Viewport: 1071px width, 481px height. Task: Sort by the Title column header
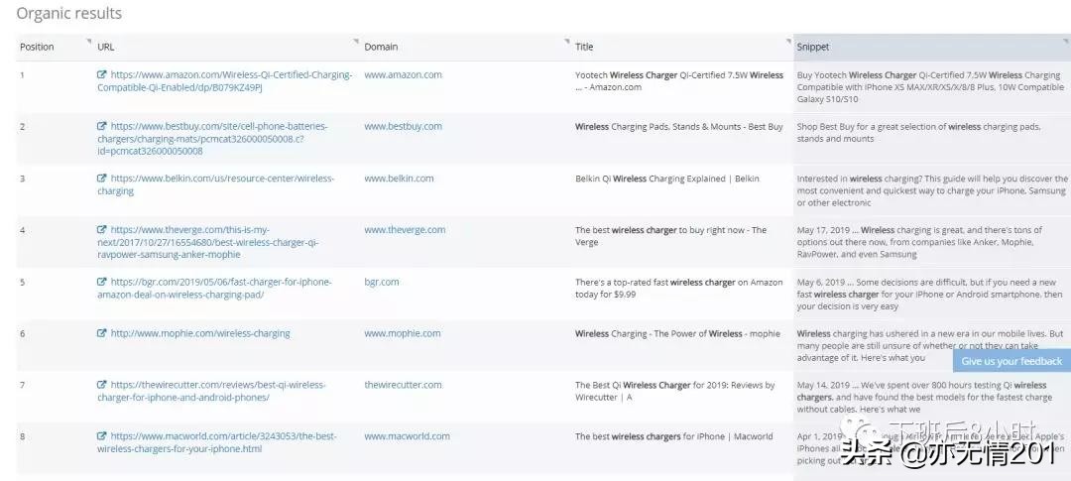tap(584, 48)
